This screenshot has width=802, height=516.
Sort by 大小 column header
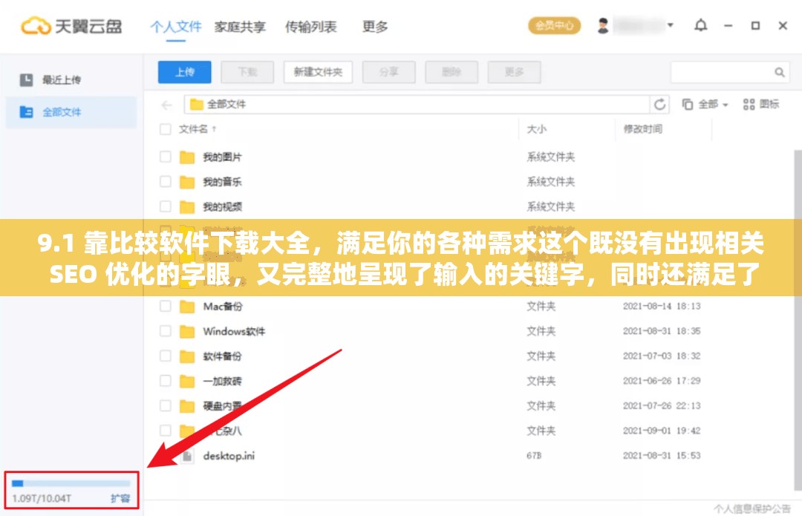[x=537, y=129]
